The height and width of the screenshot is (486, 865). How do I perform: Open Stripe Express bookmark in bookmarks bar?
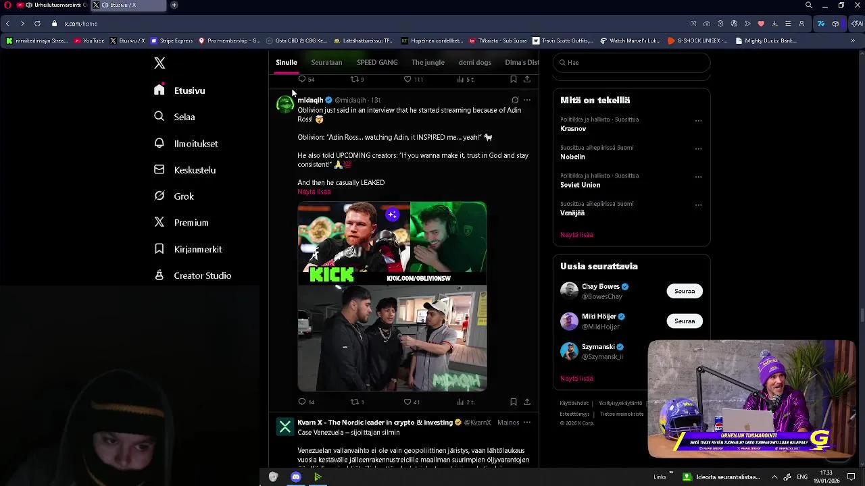point(172,40)
